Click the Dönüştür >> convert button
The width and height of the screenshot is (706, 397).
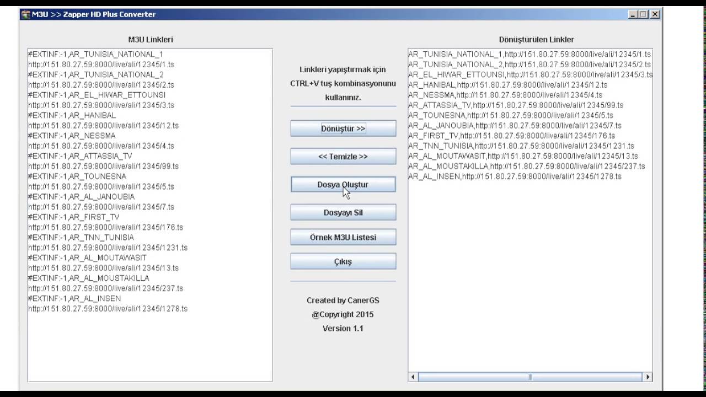(343, 128)
